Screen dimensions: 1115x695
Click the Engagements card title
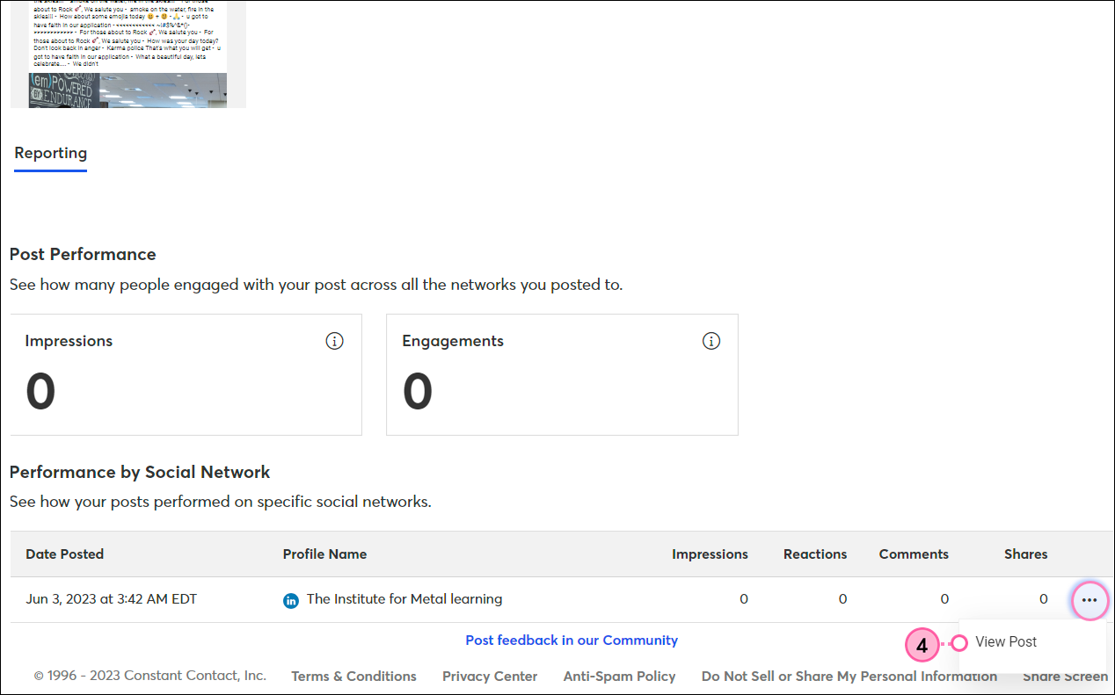click(453, 341)
